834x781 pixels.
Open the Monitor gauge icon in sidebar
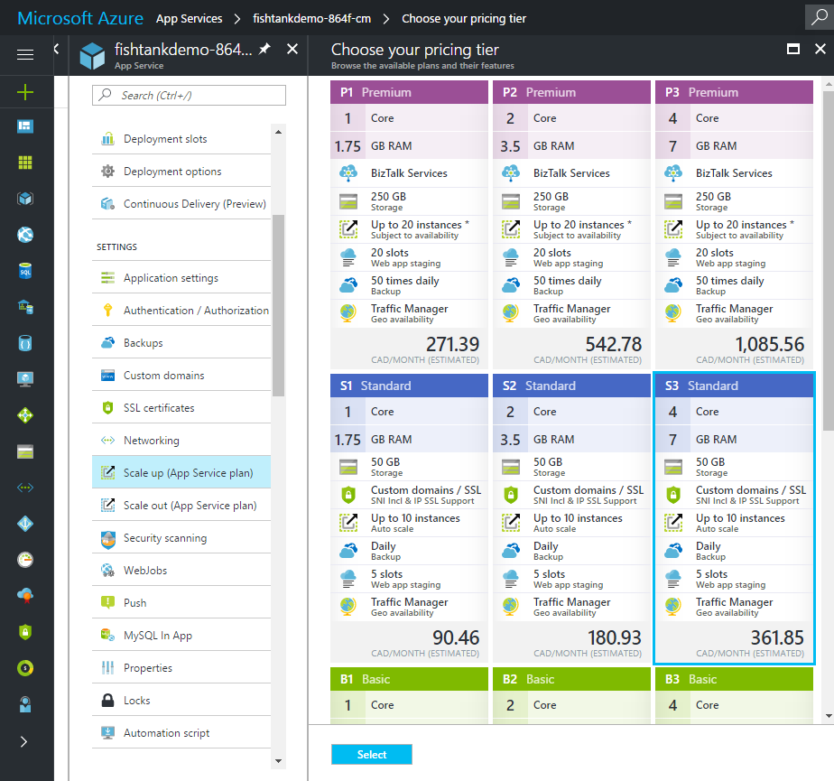tap(25, 560)
